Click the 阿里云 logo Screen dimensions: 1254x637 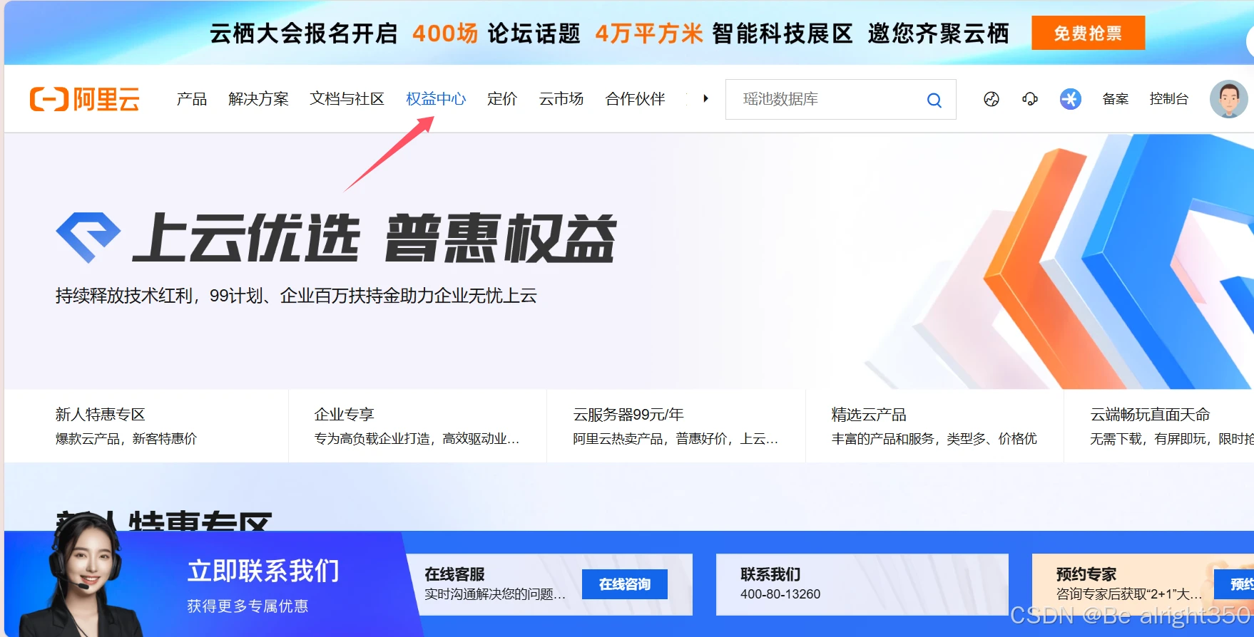[x=85, y=99]
